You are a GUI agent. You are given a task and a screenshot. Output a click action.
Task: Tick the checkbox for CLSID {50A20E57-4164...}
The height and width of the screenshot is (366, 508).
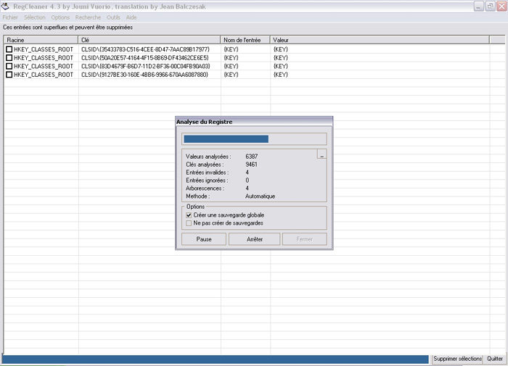(9, 58)
